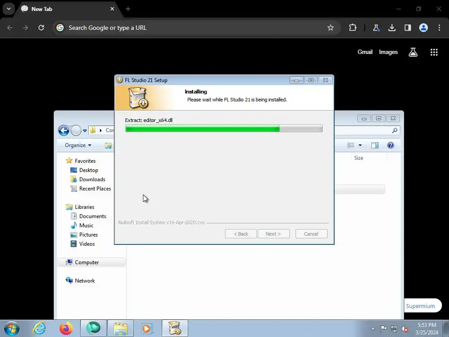Click the Next > button in setup
The image size is (449, 337).
coord(274,234)
